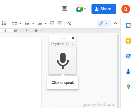Open line and paragraph spacing

point(4,23)
